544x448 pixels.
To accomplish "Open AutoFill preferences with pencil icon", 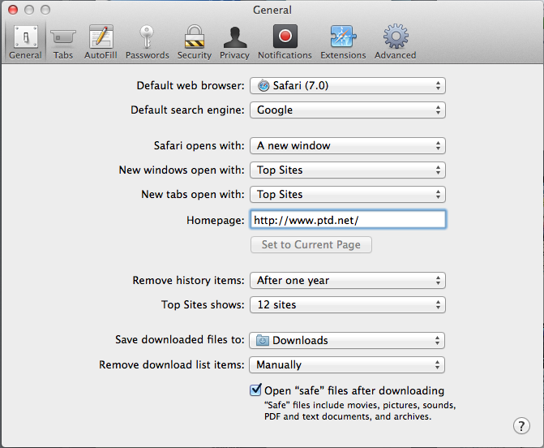I will (101, 42).
